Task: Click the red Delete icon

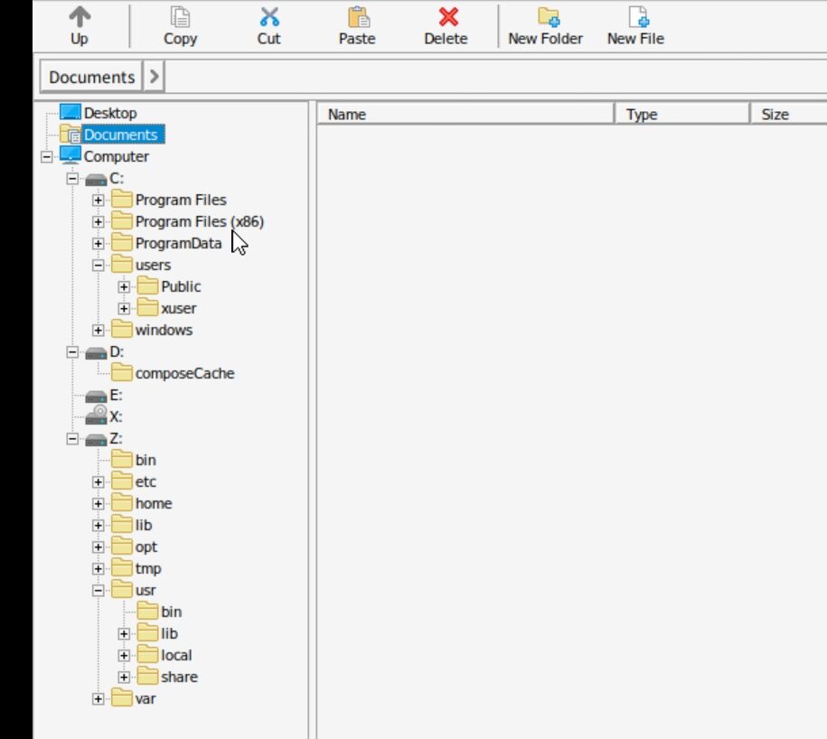Action: pos(446,17)
